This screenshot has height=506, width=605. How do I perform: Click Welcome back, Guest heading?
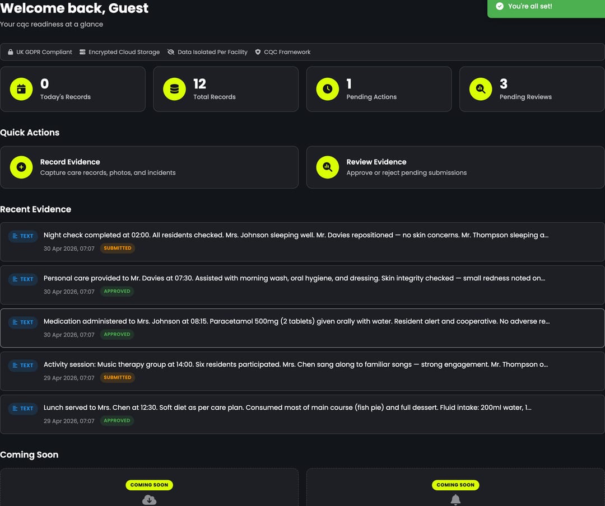(74, 8)
